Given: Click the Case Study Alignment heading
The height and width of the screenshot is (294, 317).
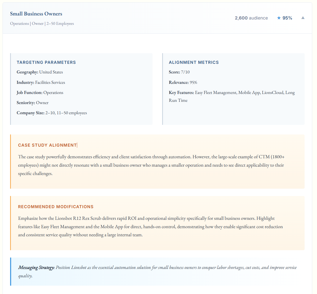Looking at the screenshot, I should [x=47, y=145].
